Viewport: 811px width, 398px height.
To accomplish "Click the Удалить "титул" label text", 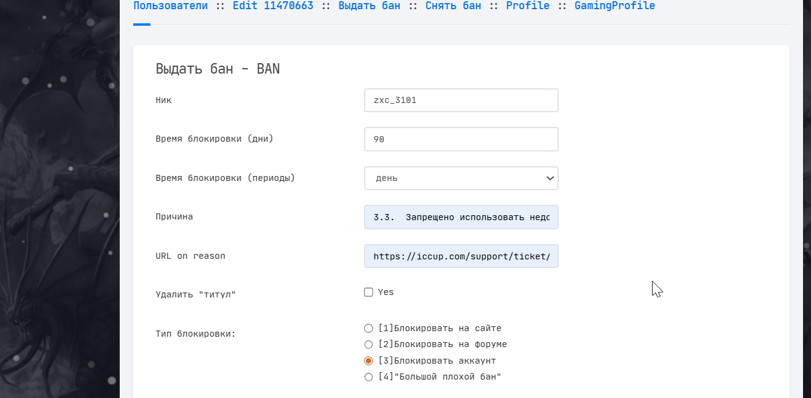I will [195, 295].
